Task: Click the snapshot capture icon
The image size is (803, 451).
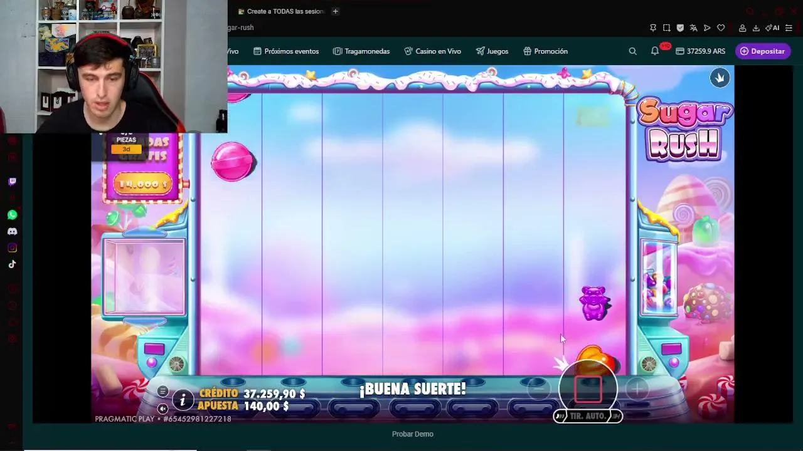Action: click(x=666, y=28)
